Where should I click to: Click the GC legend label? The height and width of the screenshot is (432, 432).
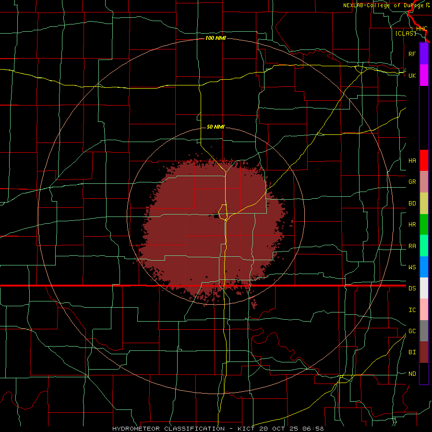(412, 331)
